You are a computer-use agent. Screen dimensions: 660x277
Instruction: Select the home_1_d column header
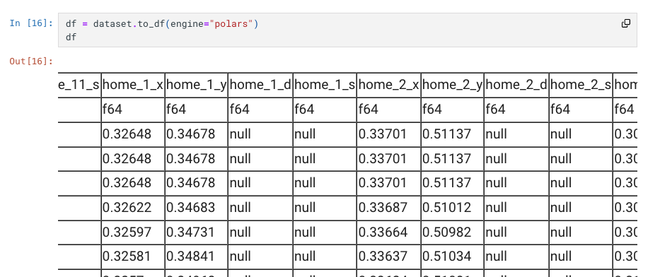point(260,85)
